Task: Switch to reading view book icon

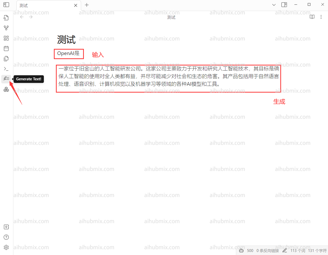Action: click(312, 17)
